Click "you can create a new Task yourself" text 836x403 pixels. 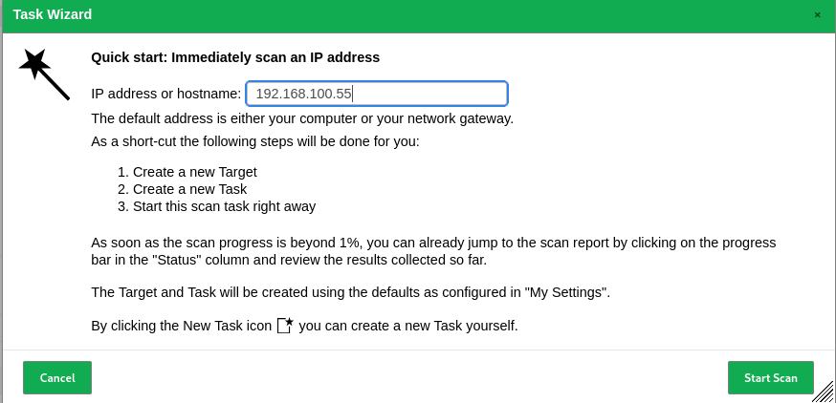point(408,326)
